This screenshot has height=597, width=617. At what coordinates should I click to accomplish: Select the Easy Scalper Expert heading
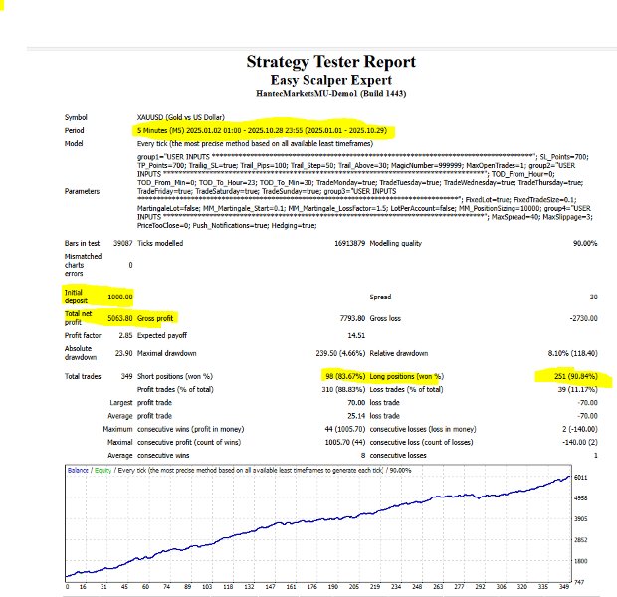(x=331, y=80)
